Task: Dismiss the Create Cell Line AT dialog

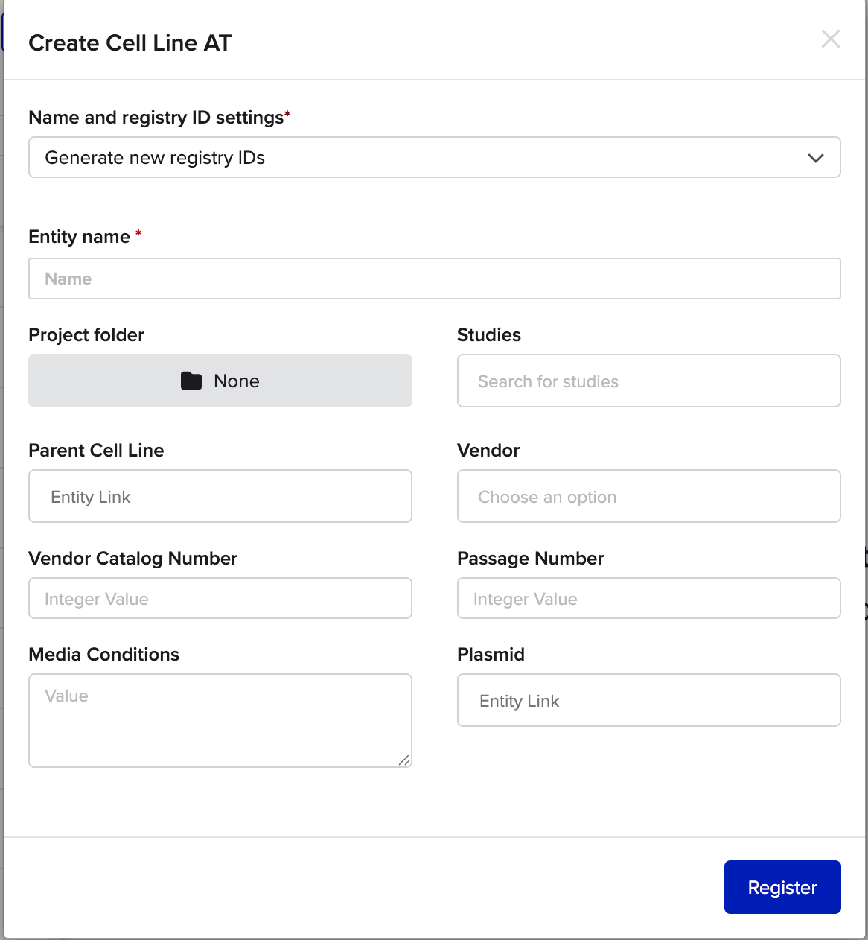Action: click(x=830, y=39)
